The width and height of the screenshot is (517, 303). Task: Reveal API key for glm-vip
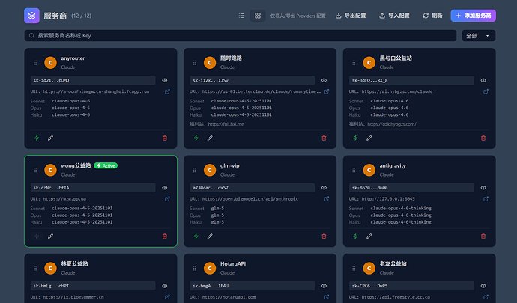coord(324,188)
